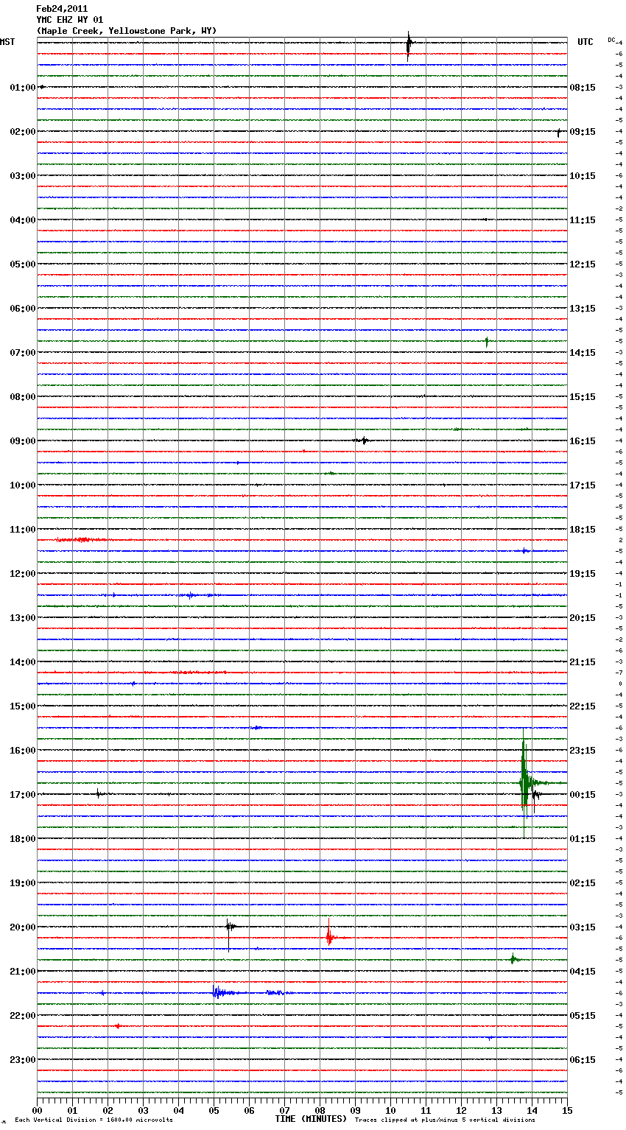Click the 23:15 UTC time label
Screen dimensions: 626x1130
click(583, 751)
